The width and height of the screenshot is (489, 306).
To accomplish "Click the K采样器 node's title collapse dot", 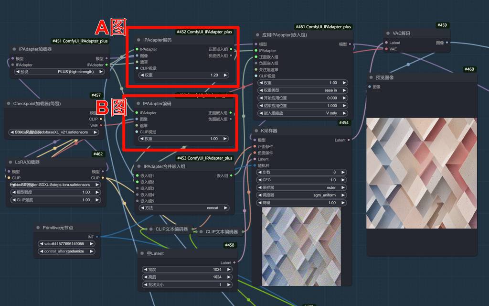I will 256,131.
